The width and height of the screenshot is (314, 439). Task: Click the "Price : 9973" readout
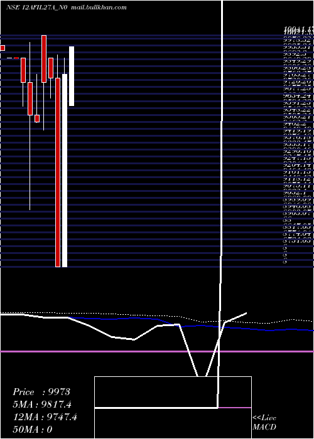(x=41, y=392)
